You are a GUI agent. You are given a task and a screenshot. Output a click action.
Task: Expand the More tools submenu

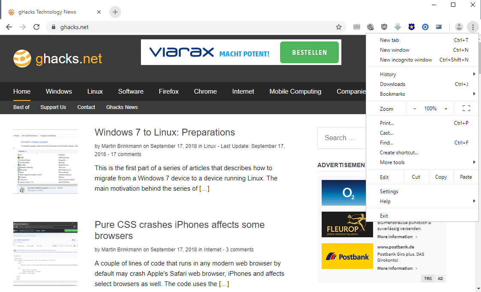pos(422,162)
